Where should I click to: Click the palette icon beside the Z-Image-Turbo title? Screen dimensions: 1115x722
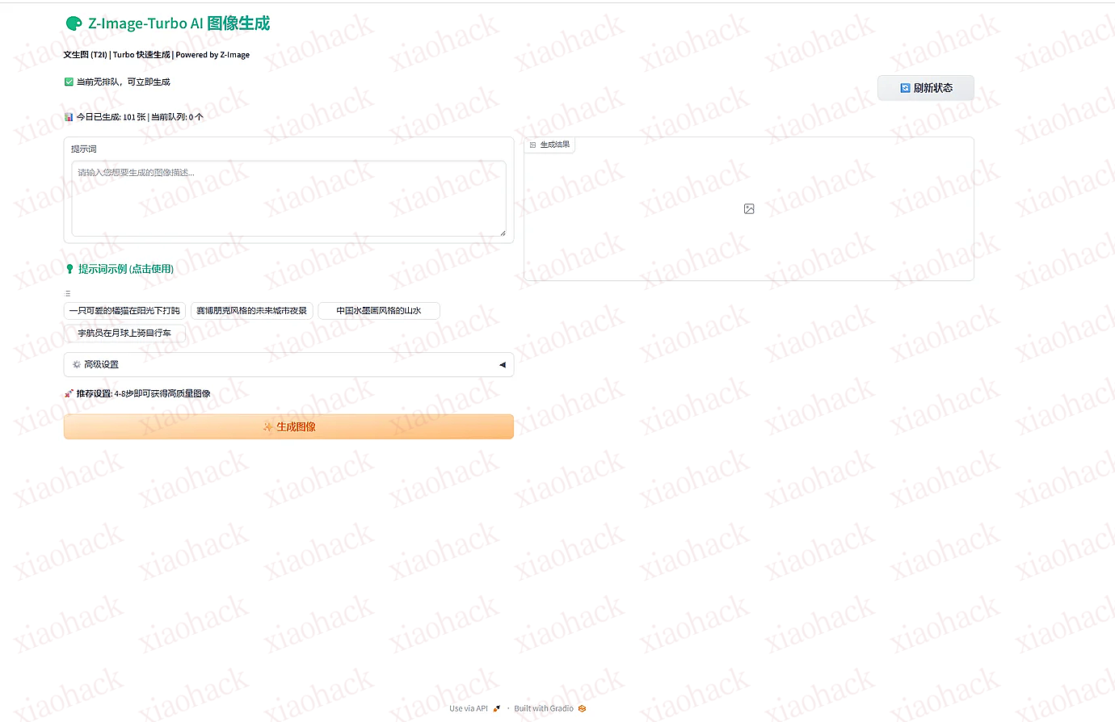[x=74, y=23]
